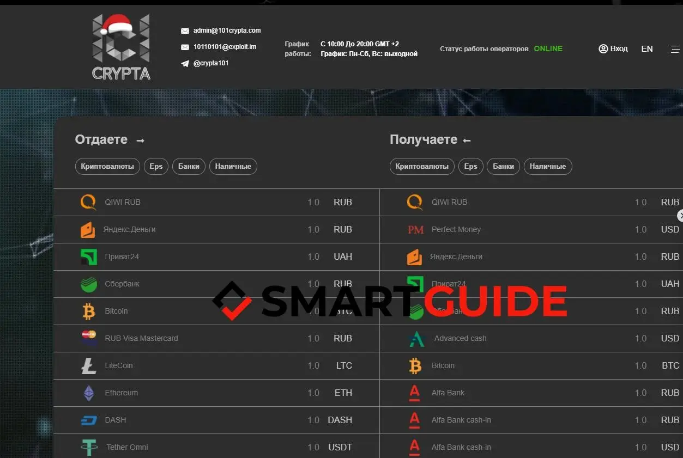Filter Получаете by Eps
This screenshot has width=683, height=458.
[471, 167]
